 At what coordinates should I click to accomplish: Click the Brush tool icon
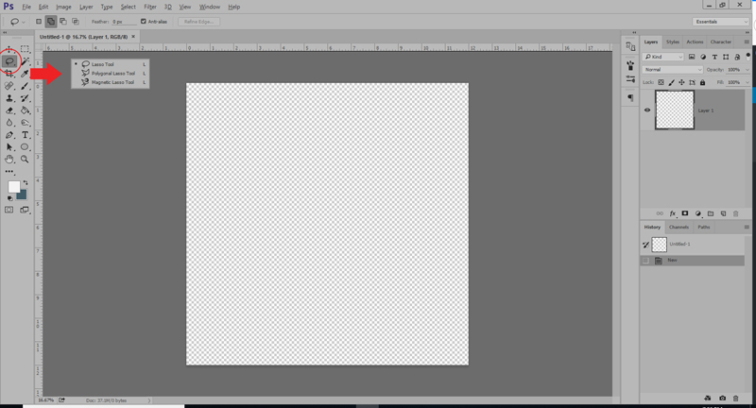(x=26, y=86)
